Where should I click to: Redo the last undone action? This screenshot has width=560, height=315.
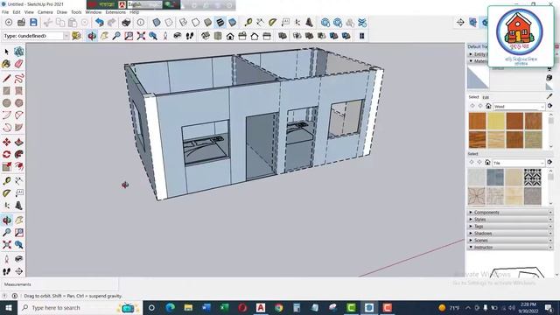coord(112,23)
